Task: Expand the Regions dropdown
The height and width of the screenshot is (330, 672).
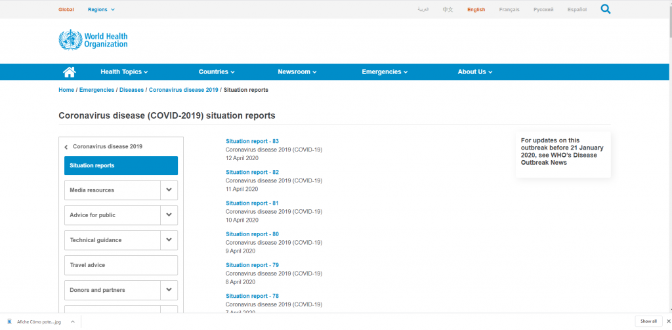Action: [x=101, y=9]
